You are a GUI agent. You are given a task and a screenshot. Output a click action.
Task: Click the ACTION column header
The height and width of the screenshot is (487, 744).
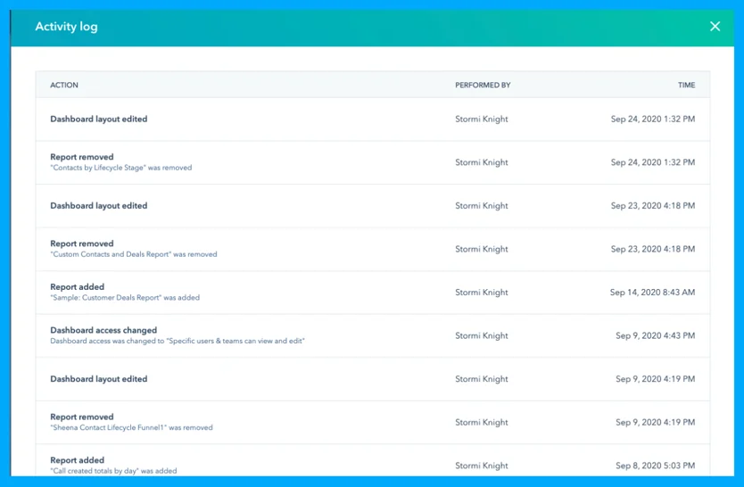[64, 85]
